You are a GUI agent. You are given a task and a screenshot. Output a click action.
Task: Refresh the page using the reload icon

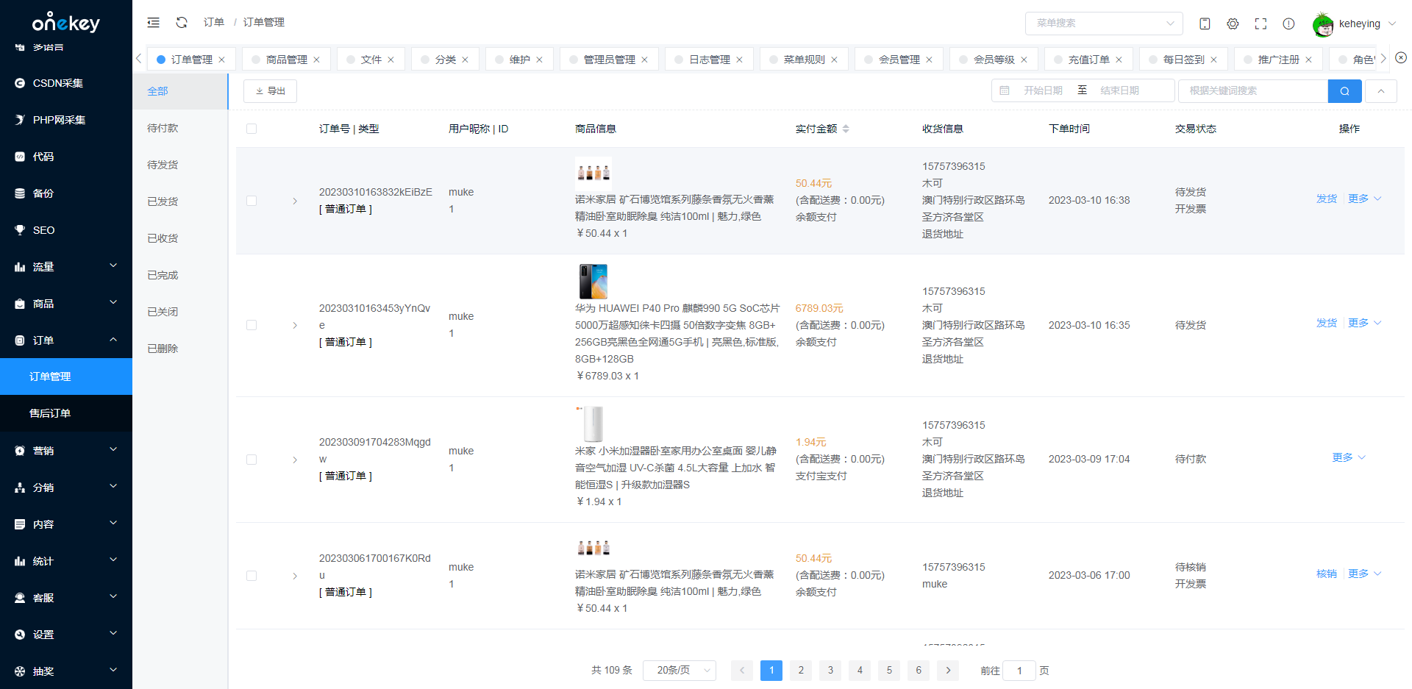coord(182,23)
